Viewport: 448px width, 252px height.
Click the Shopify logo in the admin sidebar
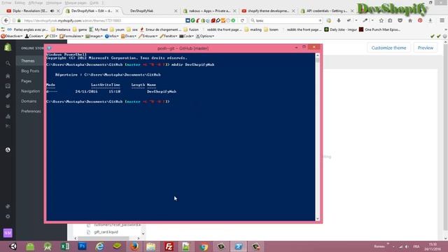click(8, 48)
